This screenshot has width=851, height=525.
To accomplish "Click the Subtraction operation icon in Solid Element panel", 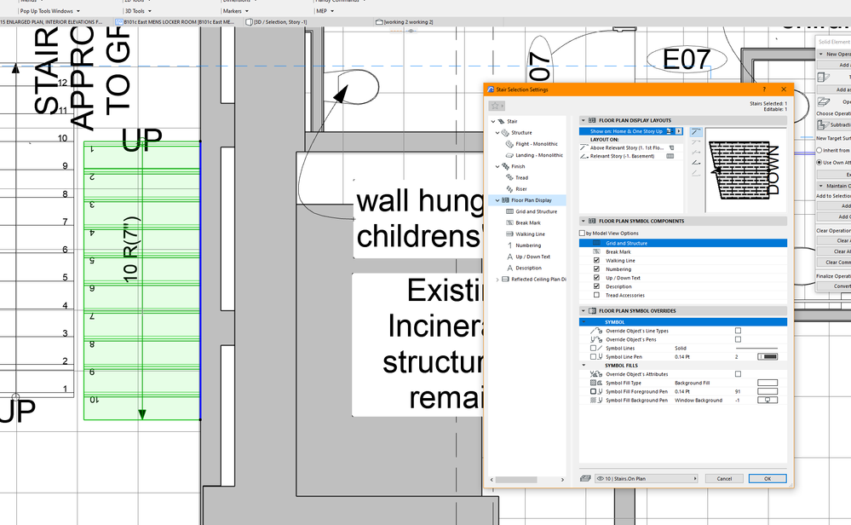I will tap(824, 125).
